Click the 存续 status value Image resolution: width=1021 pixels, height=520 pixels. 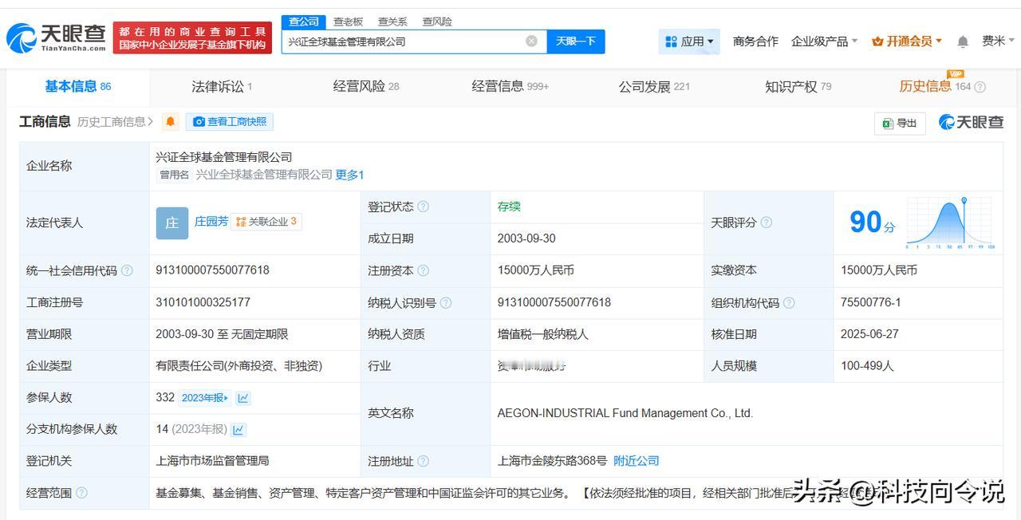pos(509,207)
